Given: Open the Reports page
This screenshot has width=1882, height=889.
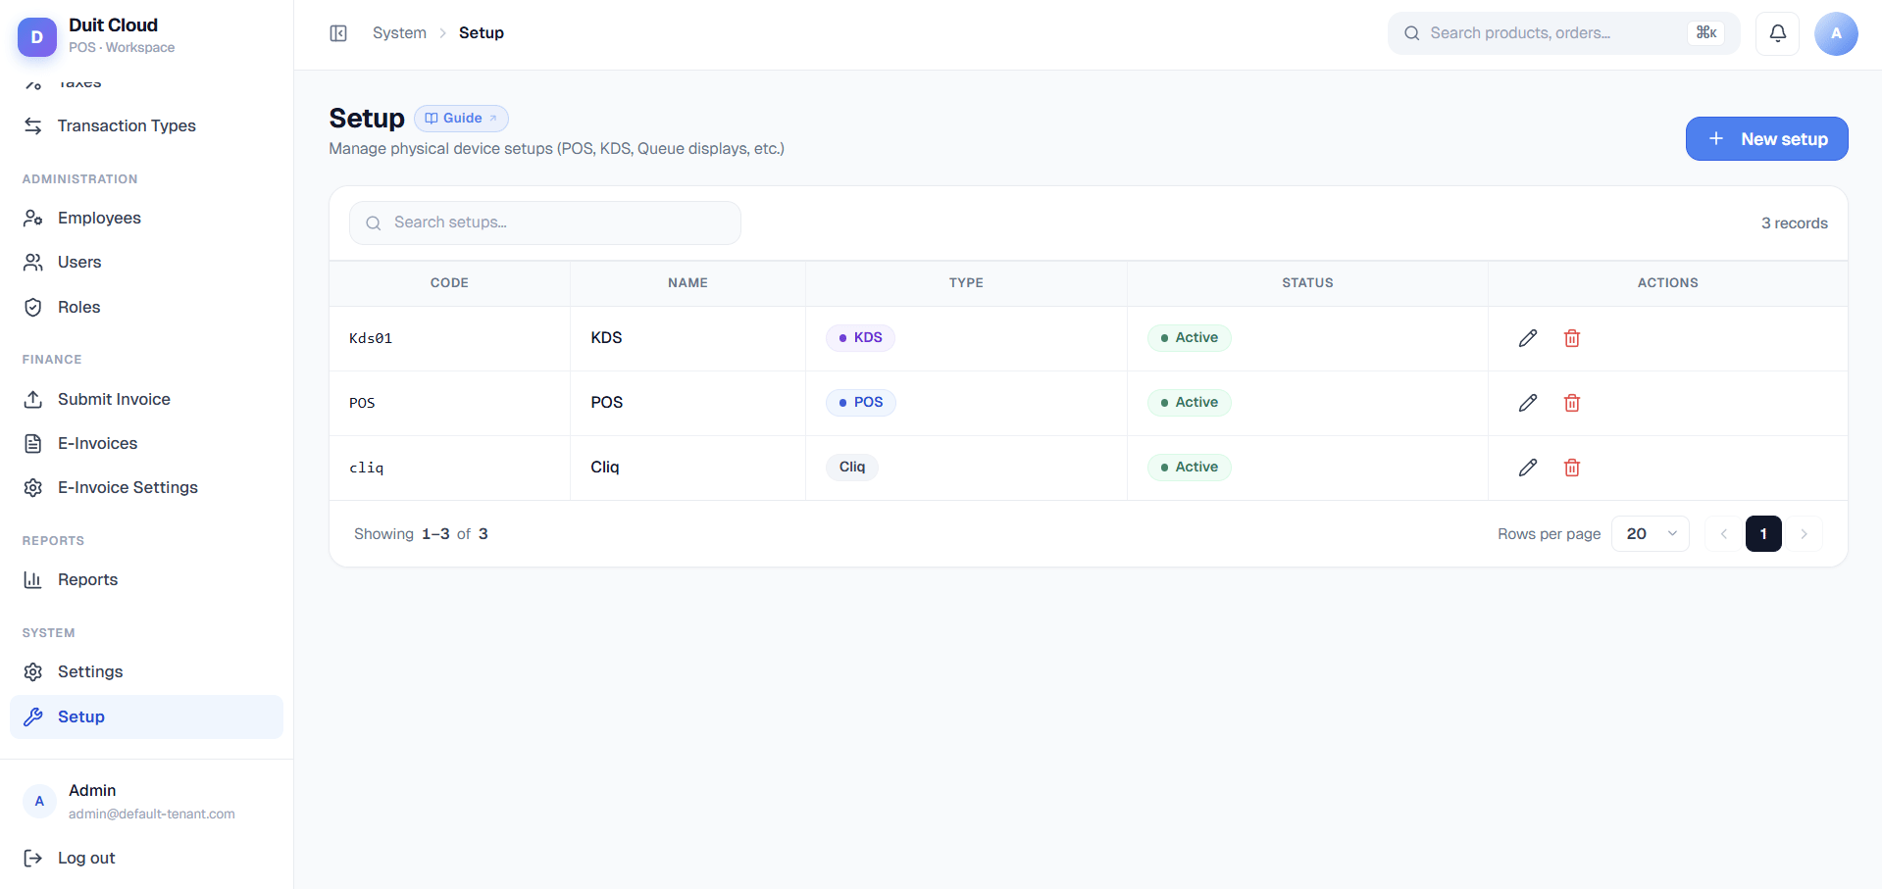Looking at the screenshot, I should 146,579.
